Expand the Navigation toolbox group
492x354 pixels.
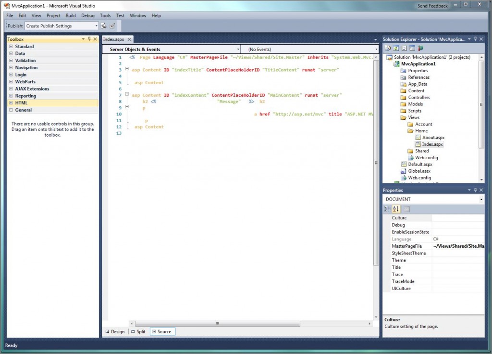11,67
